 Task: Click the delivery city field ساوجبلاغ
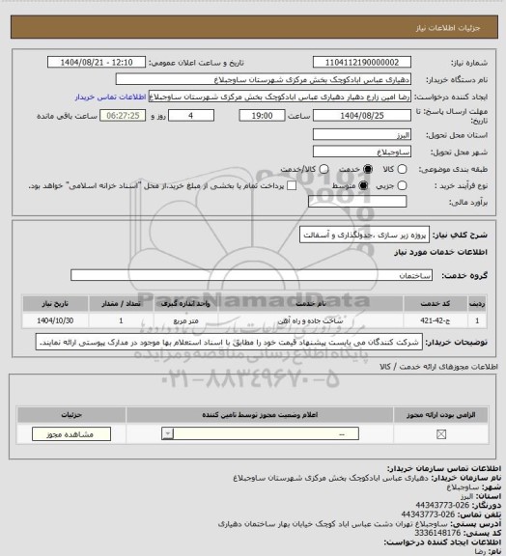[362, 152]
